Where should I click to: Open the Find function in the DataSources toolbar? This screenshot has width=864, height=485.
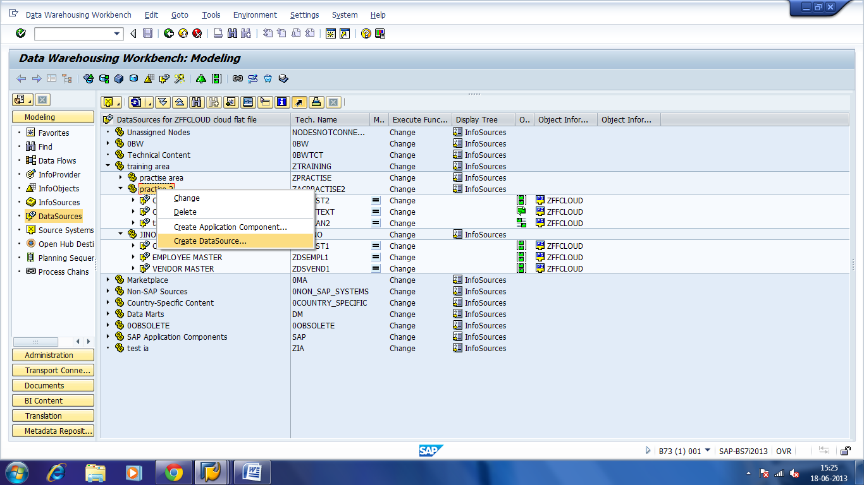coord(196,102)
